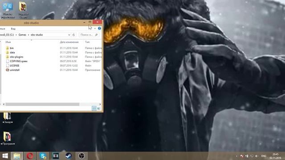Click the modified date of the LICENSE row
This screenshot has height=160, width=285.
point(69,65)
